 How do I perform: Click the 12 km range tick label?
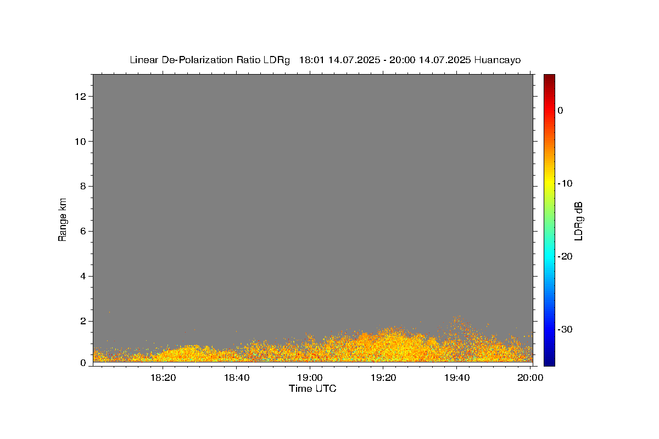(81, 97)
